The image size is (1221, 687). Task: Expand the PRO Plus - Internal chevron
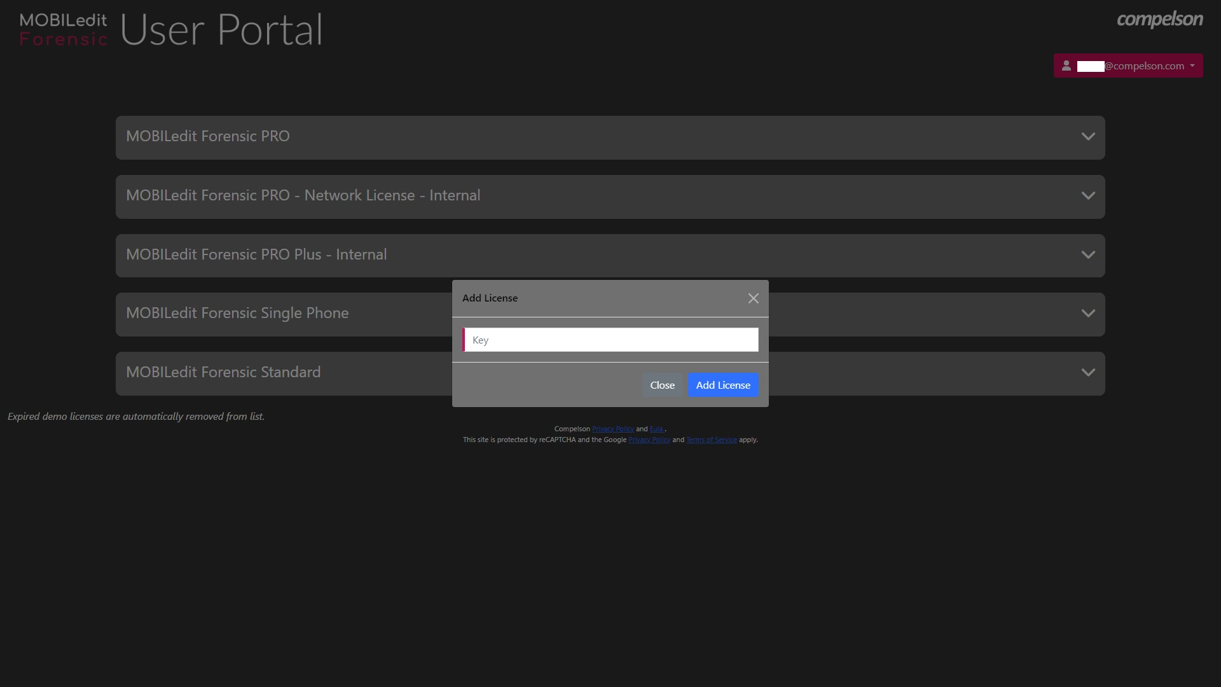[x=1088, y=255]
